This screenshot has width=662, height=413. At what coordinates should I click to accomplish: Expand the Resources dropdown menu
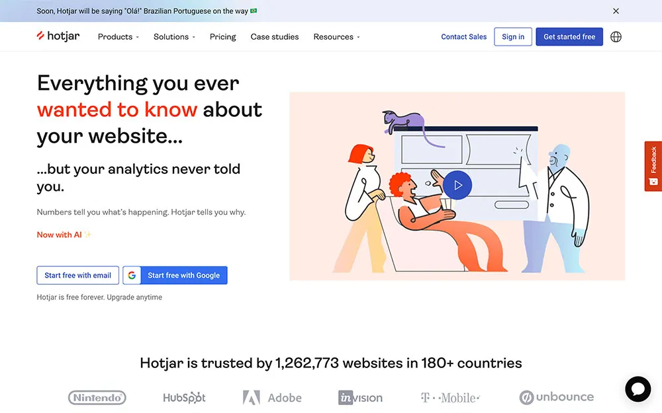(336, 36)
